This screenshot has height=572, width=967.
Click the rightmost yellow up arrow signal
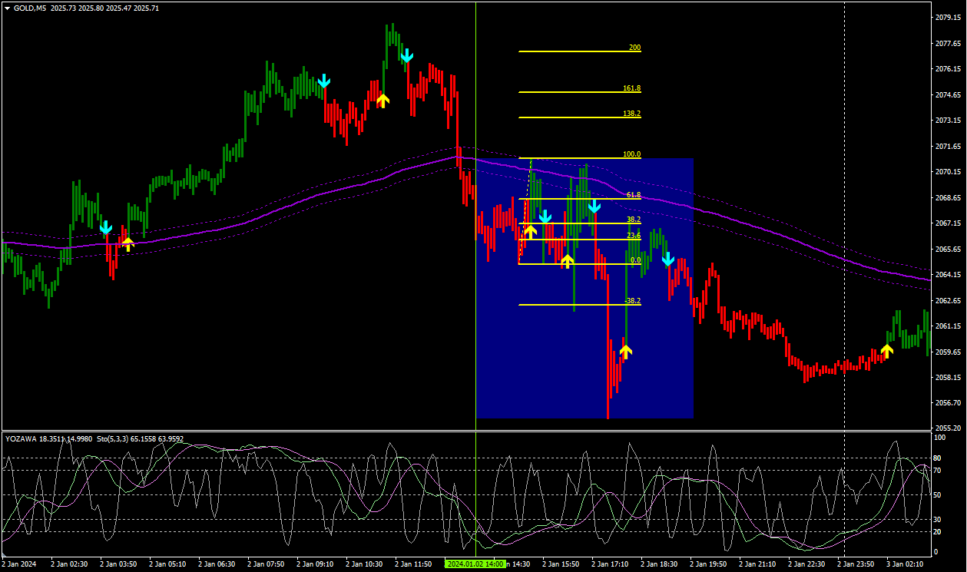[886, 351]
